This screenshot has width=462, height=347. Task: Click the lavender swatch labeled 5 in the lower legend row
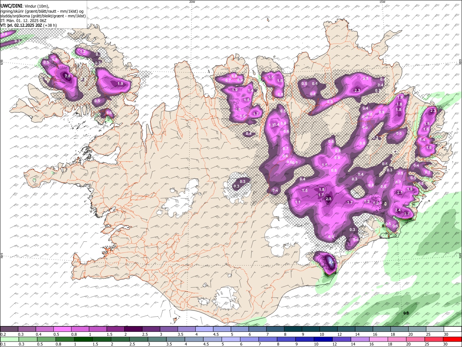coord(231,339)
